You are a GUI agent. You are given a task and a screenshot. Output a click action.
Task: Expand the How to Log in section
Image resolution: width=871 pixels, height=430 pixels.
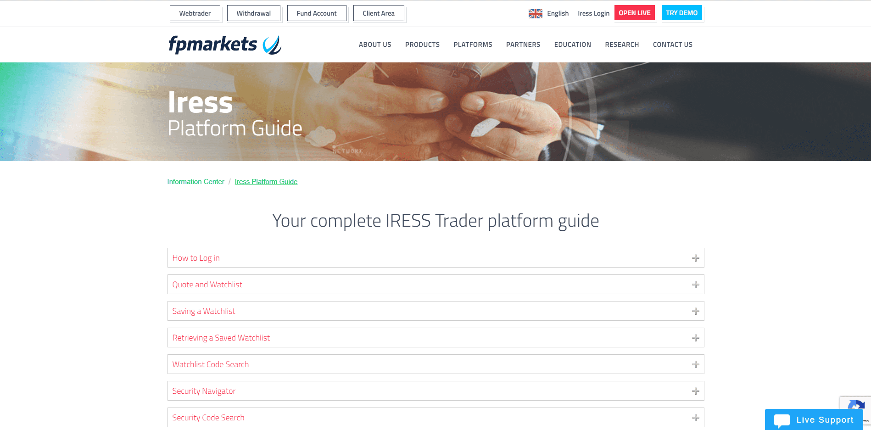click(435, 258)
